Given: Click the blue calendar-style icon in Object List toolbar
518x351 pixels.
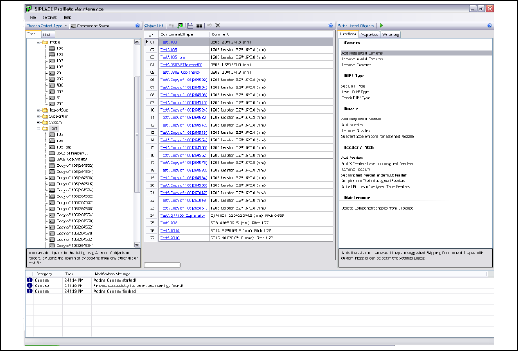Looking at the screenshot, I should click(190, 26).
